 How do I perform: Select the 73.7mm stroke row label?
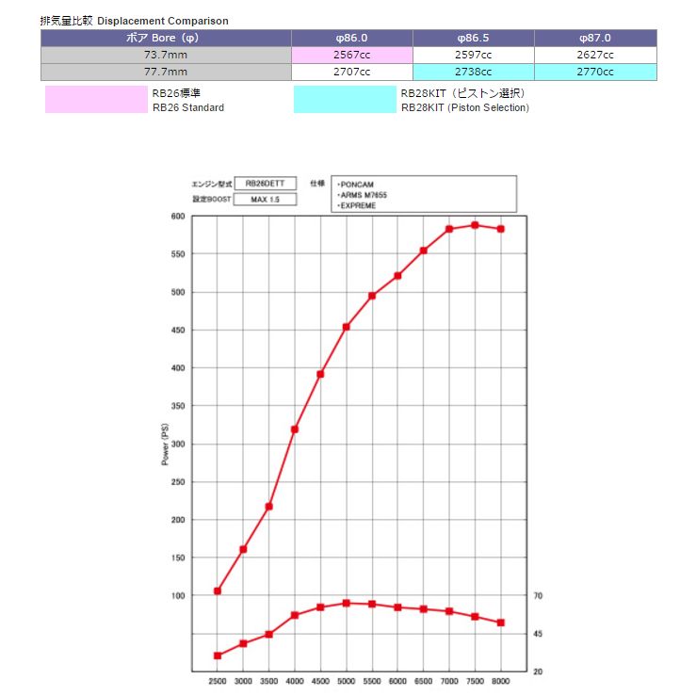pos(166,55)
